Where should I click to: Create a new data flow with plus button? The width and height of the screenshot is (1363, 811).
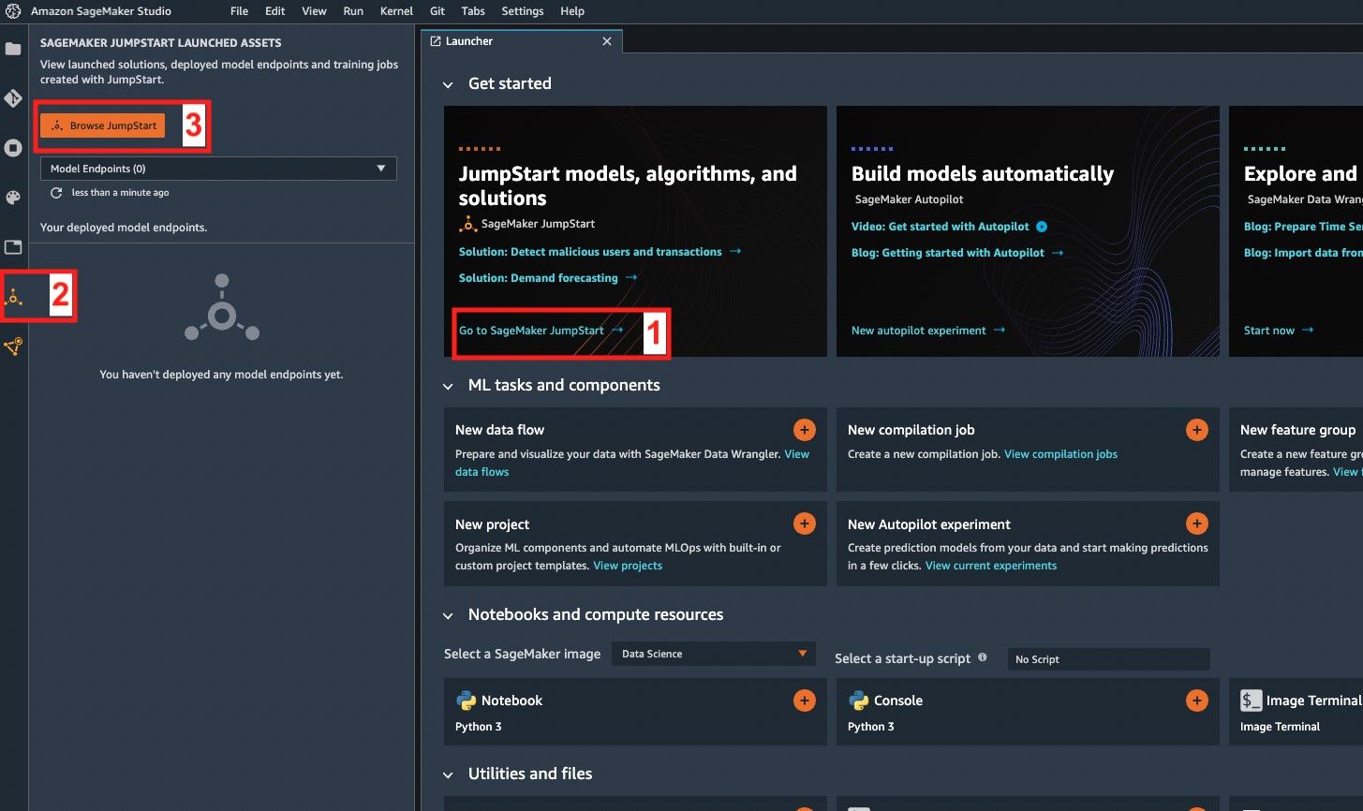(x=804, y=429)
